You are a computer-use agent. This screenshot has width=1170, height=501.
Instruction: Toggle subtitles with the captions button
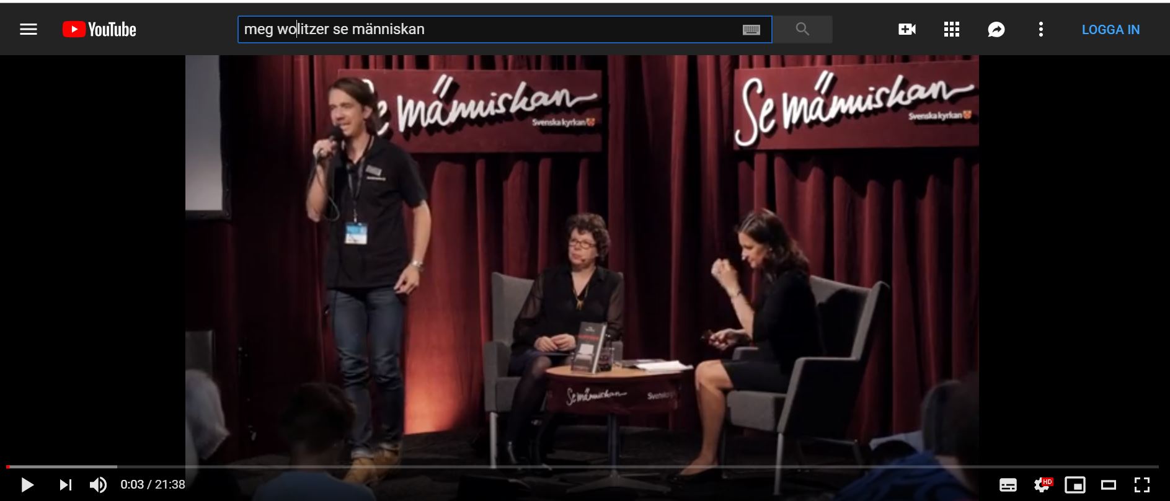(1008, 484)
